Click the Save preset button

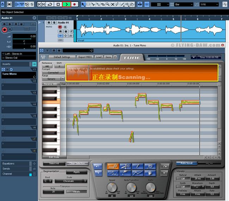[108, 57]
